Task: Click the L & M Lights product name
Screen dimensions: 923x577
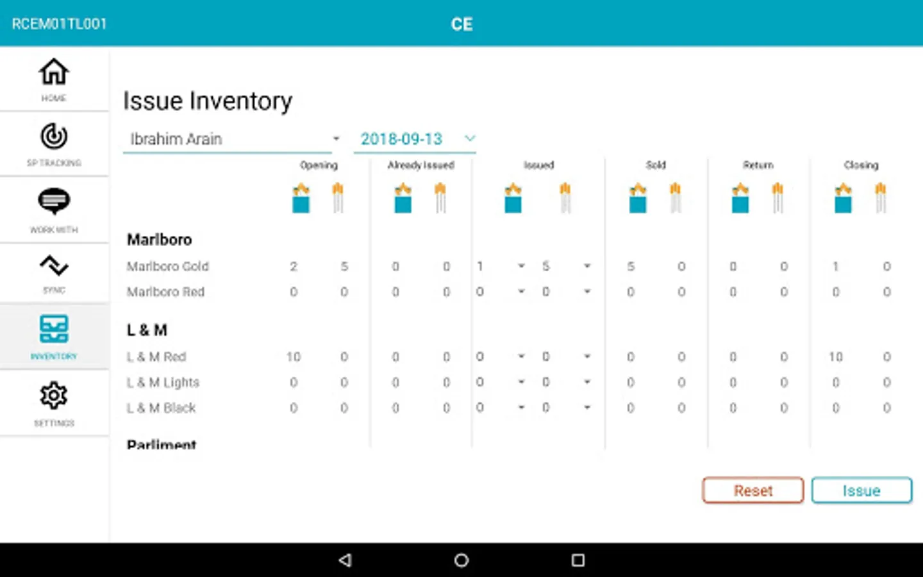Action: coord(163,382)
